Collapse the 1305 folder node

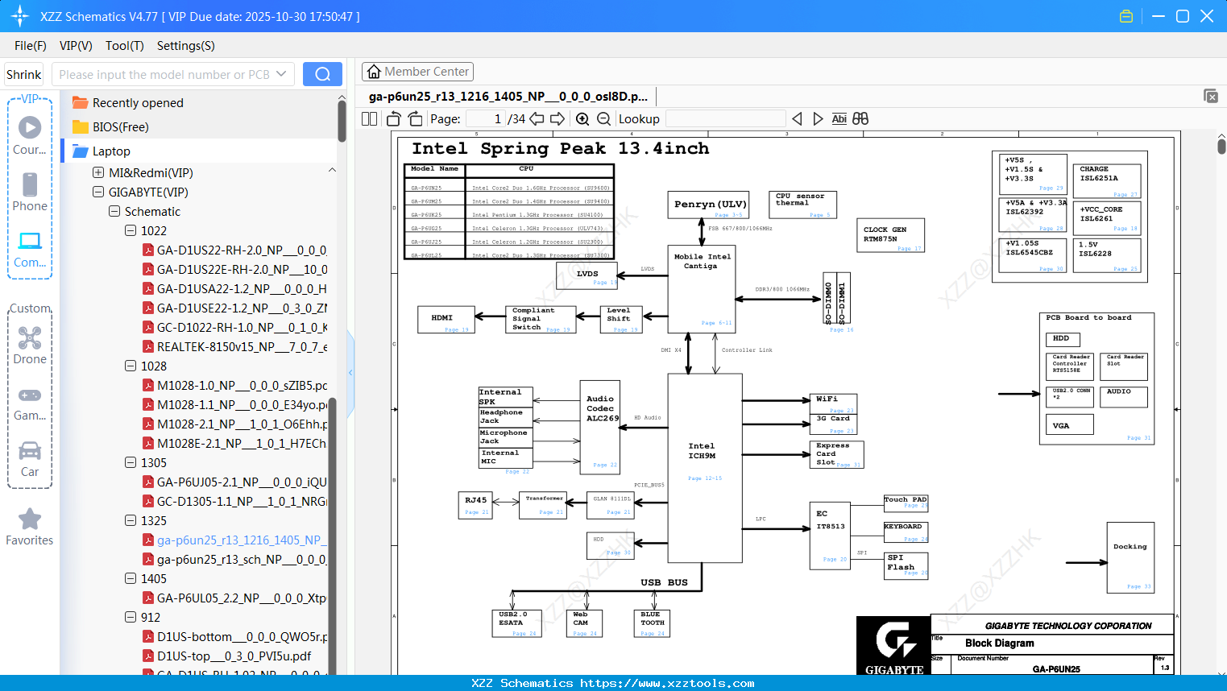pos(131,462)
